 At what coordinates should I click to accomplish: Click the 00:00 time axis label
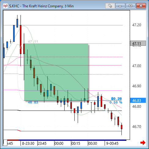pos(59,144)
